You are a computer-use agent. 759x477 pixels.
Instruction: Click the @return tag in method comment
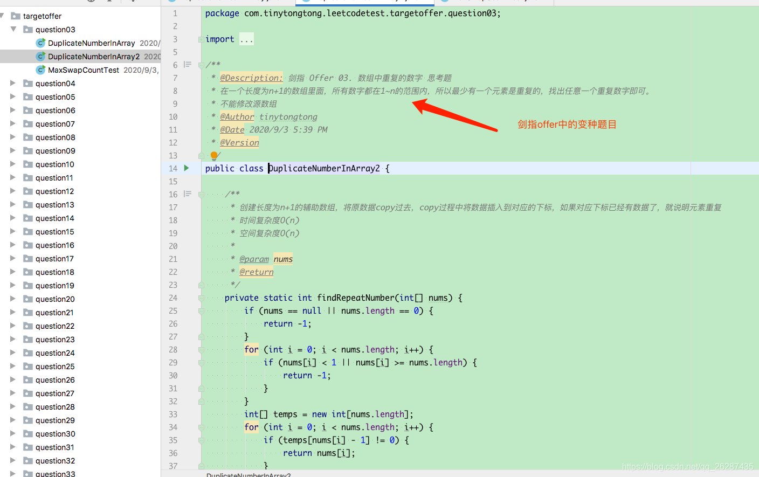pos(257,272)
